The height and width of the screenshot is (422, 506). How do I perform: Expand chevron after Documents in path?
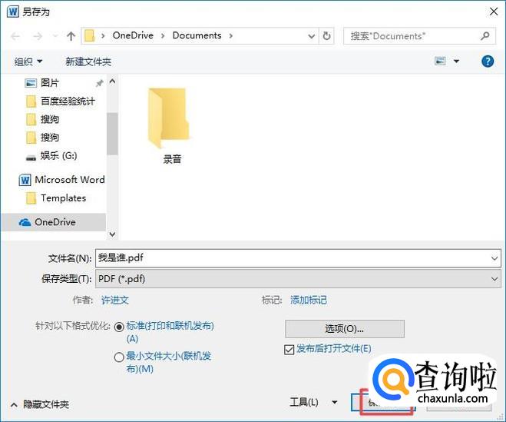(231, 36)
